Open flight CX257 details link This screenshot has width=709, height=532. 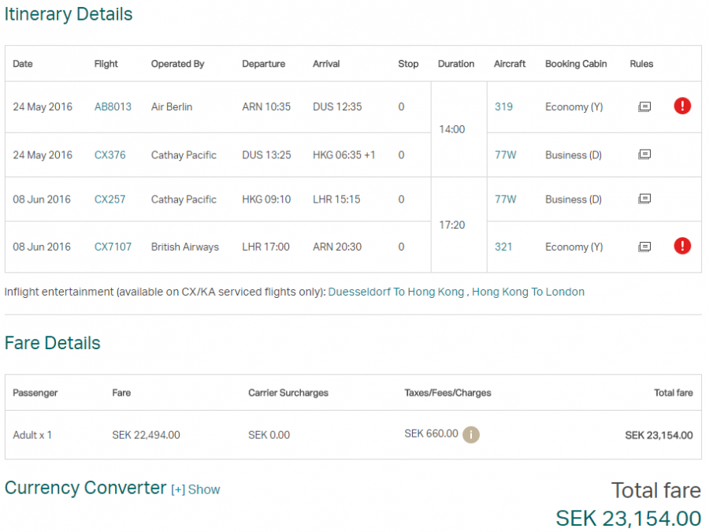[110, 199]
